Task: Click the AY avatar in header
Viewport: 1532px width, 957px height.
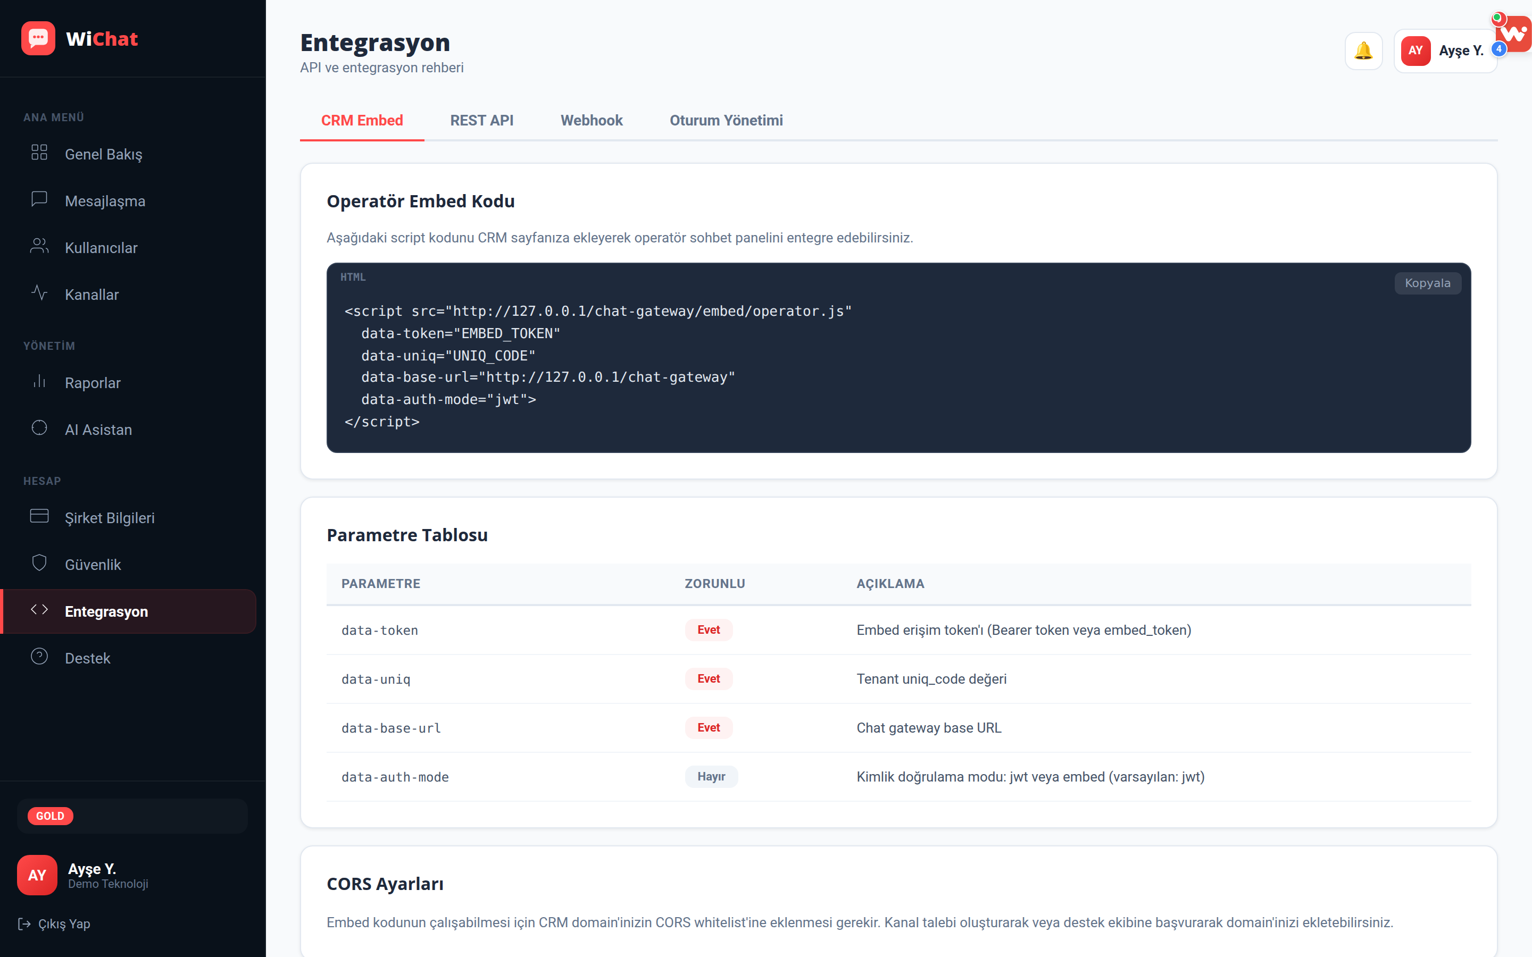Action: click(1416, 51)
